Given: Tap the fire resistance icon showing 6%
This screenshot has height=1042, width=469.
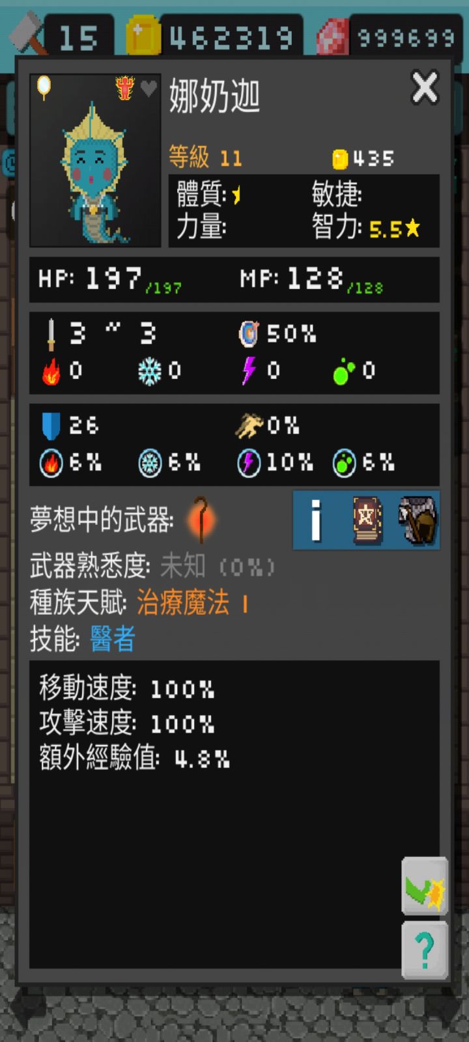Looking at the screenshot, I should (x=51, y=463).
